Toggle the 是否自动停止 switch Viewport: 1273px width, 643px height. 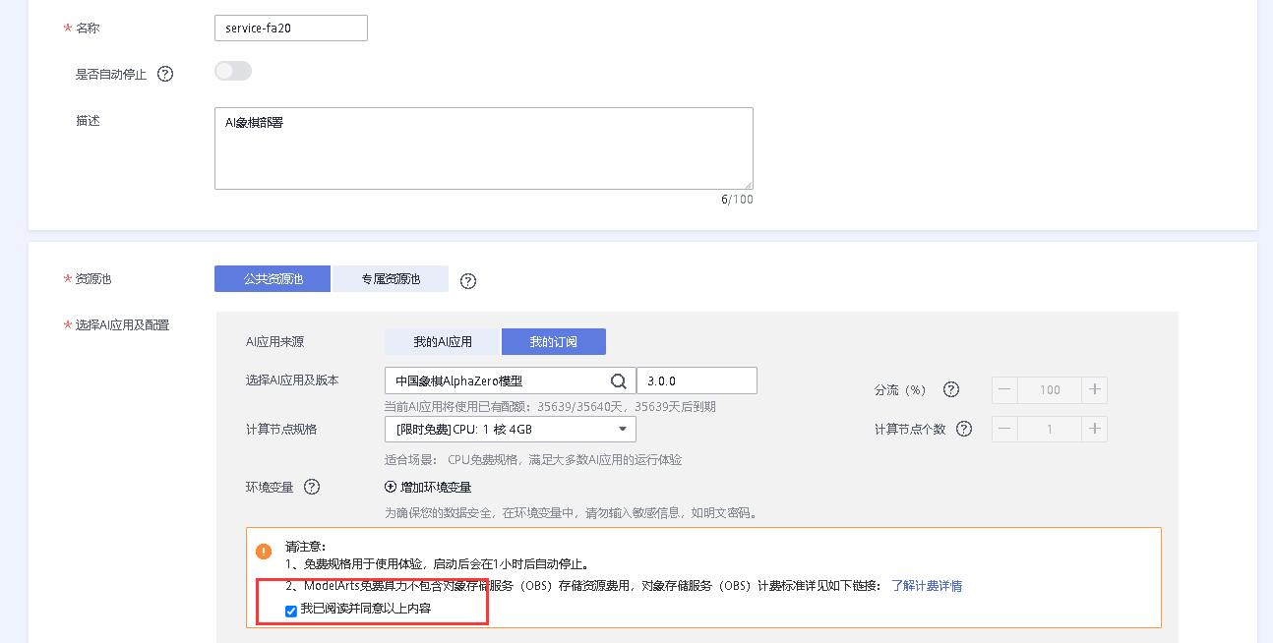tap(233, 71)
